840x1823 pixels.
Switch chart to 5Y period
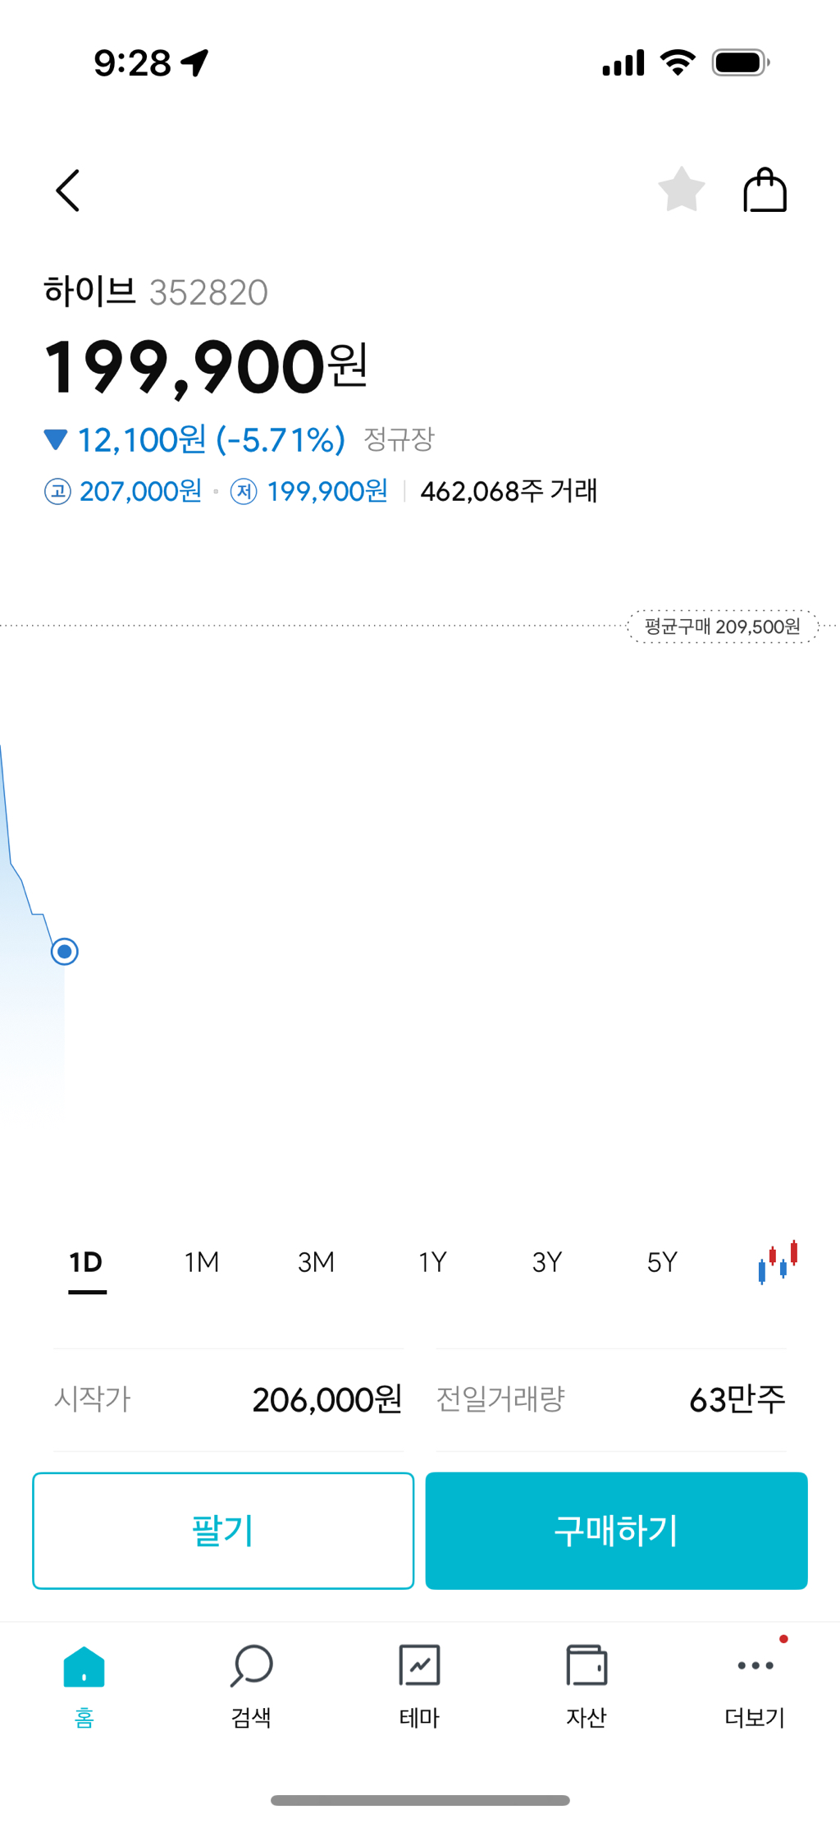(x=662, y=1262)
